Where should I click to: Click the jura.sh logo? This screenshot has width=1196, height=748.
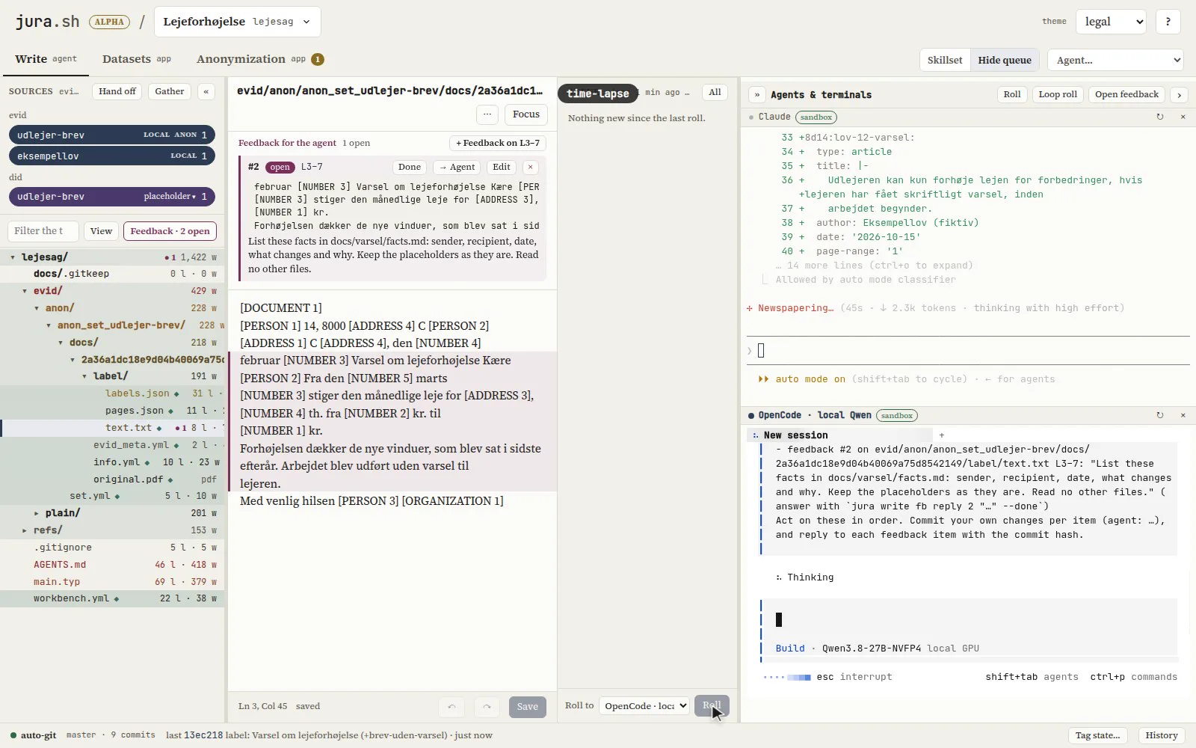pyautogui.click(x=47, y=21)
